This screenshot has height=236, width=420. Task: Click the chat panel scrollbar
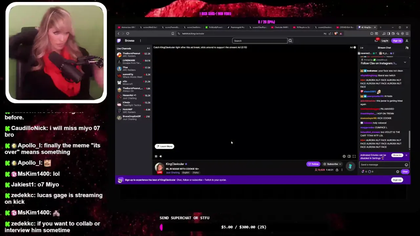(409, 139)
